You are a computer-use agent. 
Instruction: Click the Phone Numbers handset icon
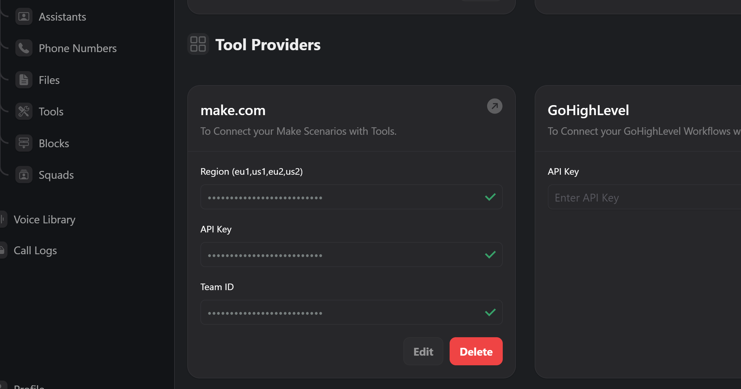pos(24,48)
